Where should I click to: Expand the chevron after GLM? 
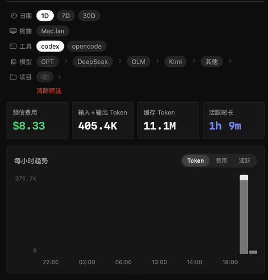coord(158,61)
